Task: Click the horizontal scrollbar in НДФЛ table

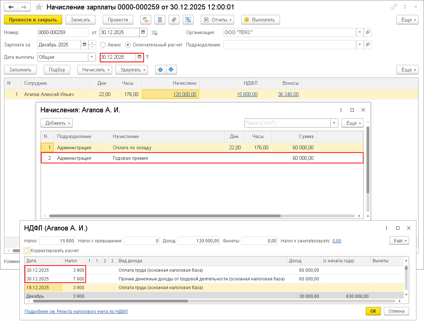Action: [x=110, y=301]
